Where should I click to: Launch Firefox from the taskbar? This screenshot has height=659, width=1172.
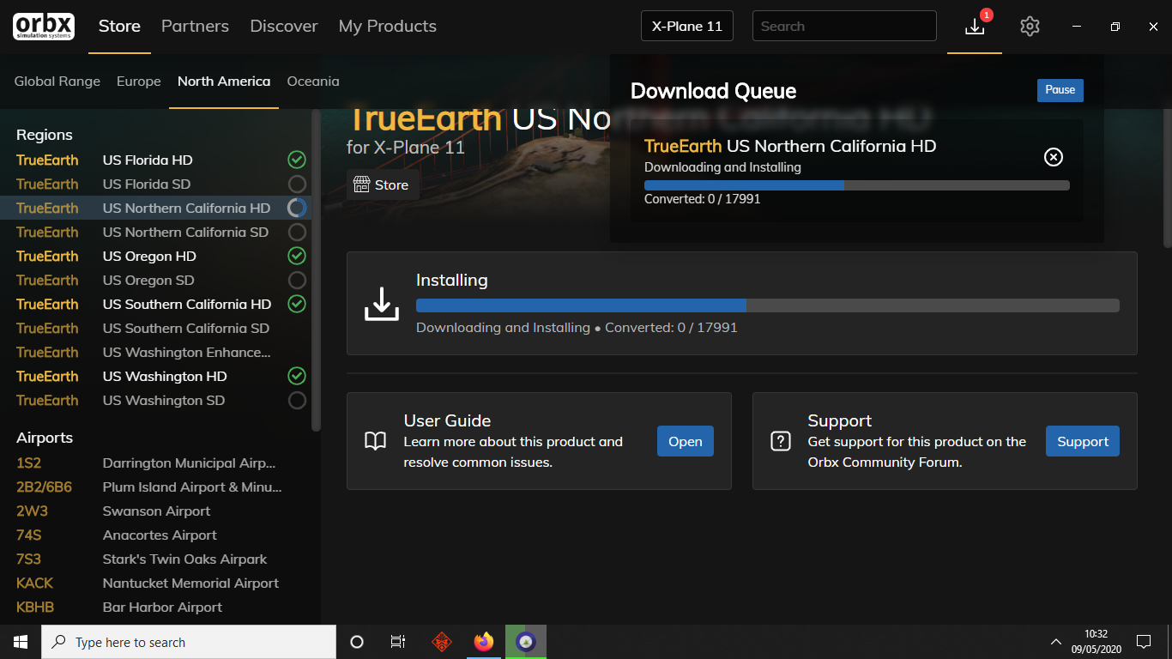(484, 642)
